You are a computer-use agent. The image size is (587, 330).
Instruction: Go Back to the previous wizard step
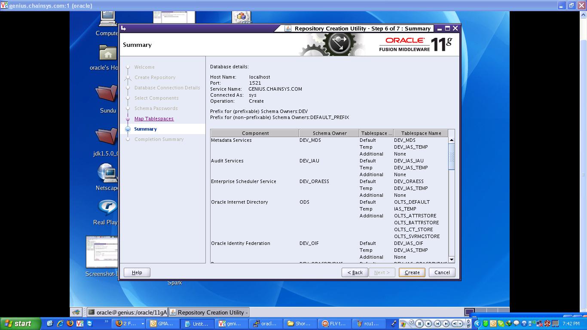(x=355, y=272)
